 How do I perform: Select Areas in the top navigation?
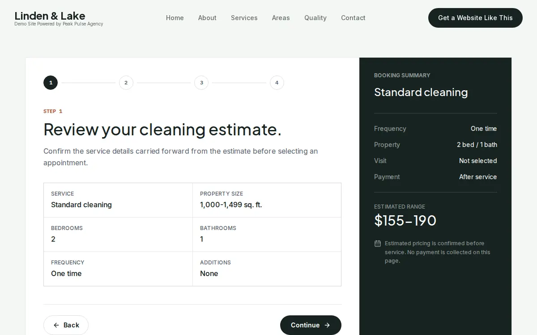pos(281,18)
